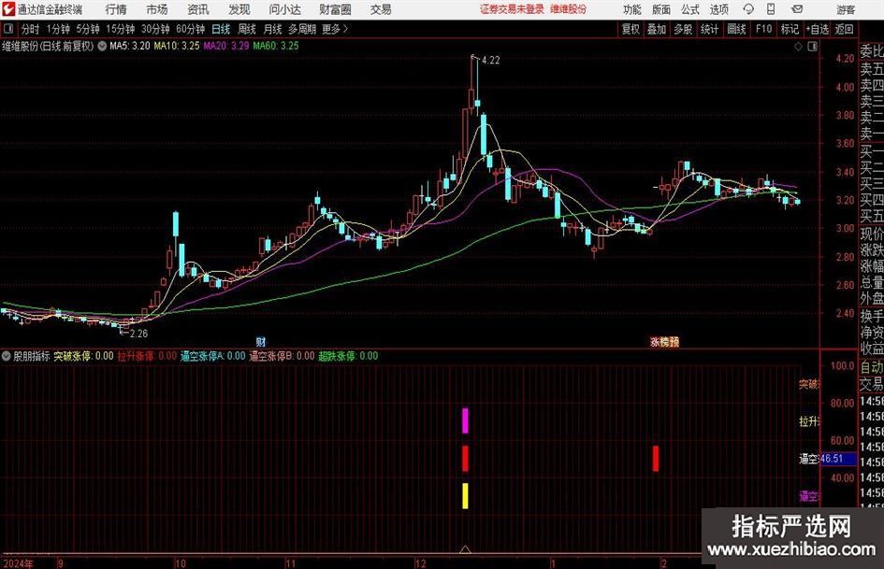Click the 2.26 low price label
Screen dimensions: 884x569
tap(138, 334)
